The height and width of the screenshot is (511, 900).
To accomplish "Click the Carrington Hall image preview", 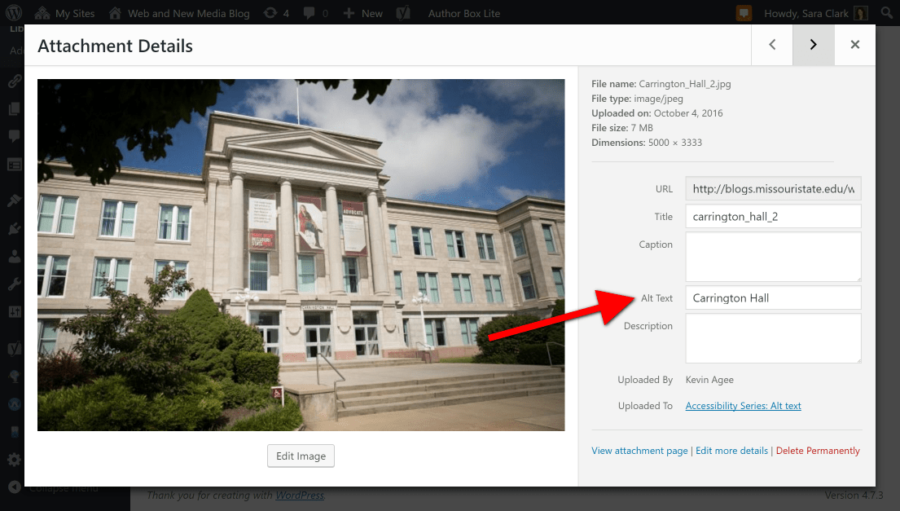I will pyautogui.click(x=301, y=255).
